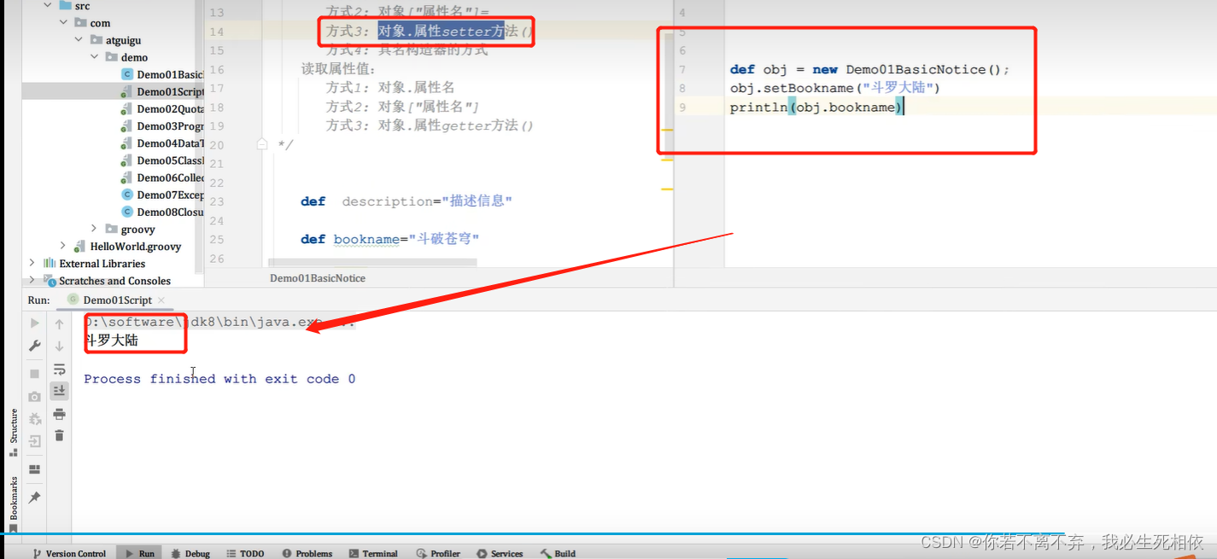Expand the groovy folder
Image resolution: width=1217 pixels, height=559 pixels.
click(x=95, y=229)
